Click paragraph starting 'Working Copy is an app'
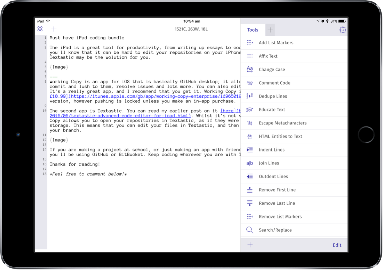 [145, 91]
